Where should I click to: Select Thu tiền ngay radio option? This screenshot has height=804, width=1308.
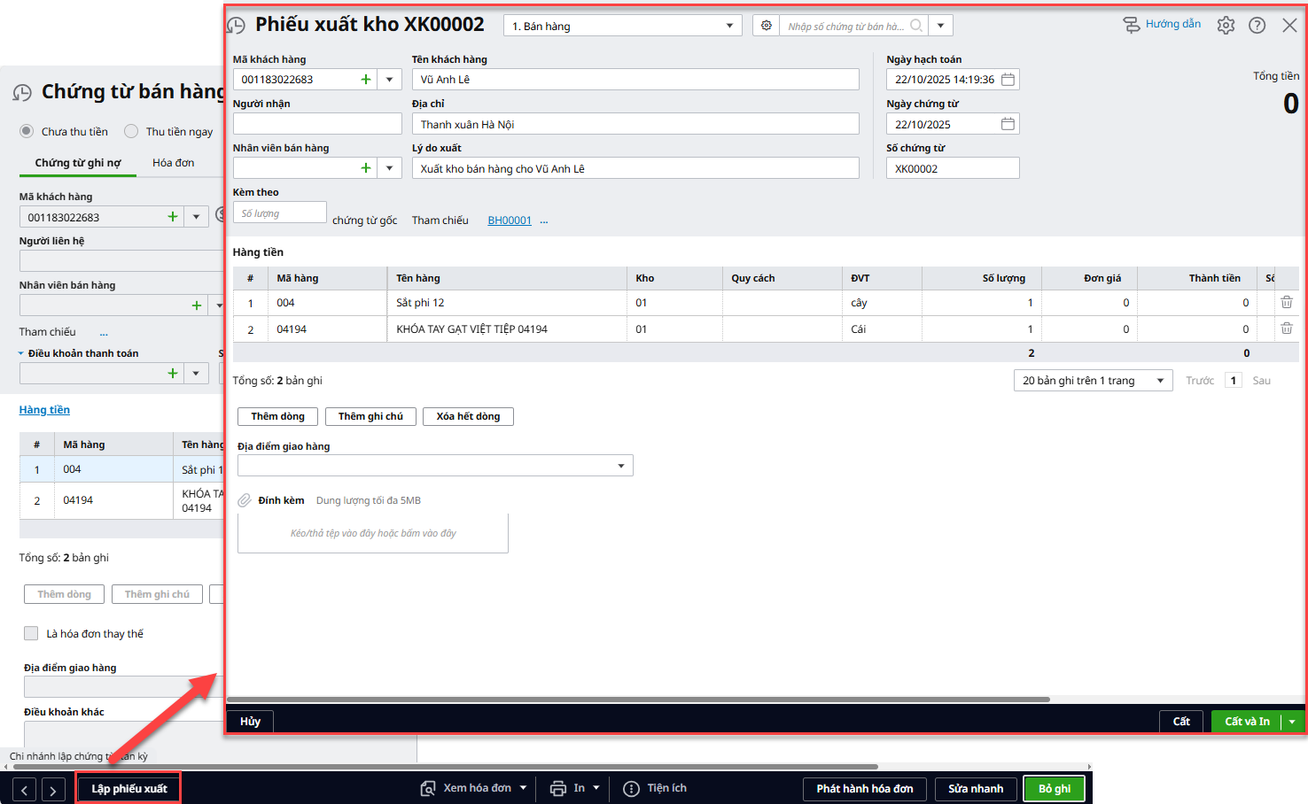coord(131,131)
